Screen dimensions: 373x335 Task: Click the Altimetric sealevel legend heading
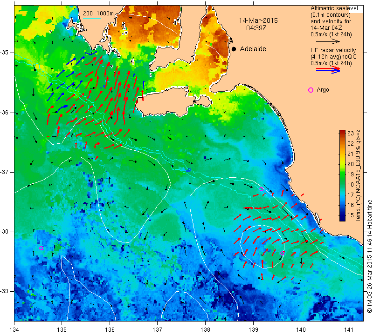[334, 8]
